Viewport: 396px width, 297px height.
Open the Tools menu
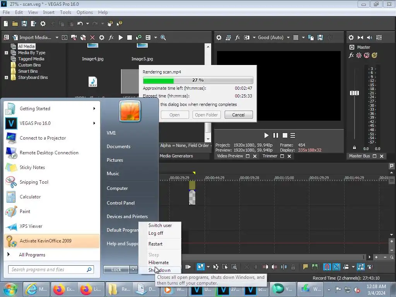click(x=65, y=12)
